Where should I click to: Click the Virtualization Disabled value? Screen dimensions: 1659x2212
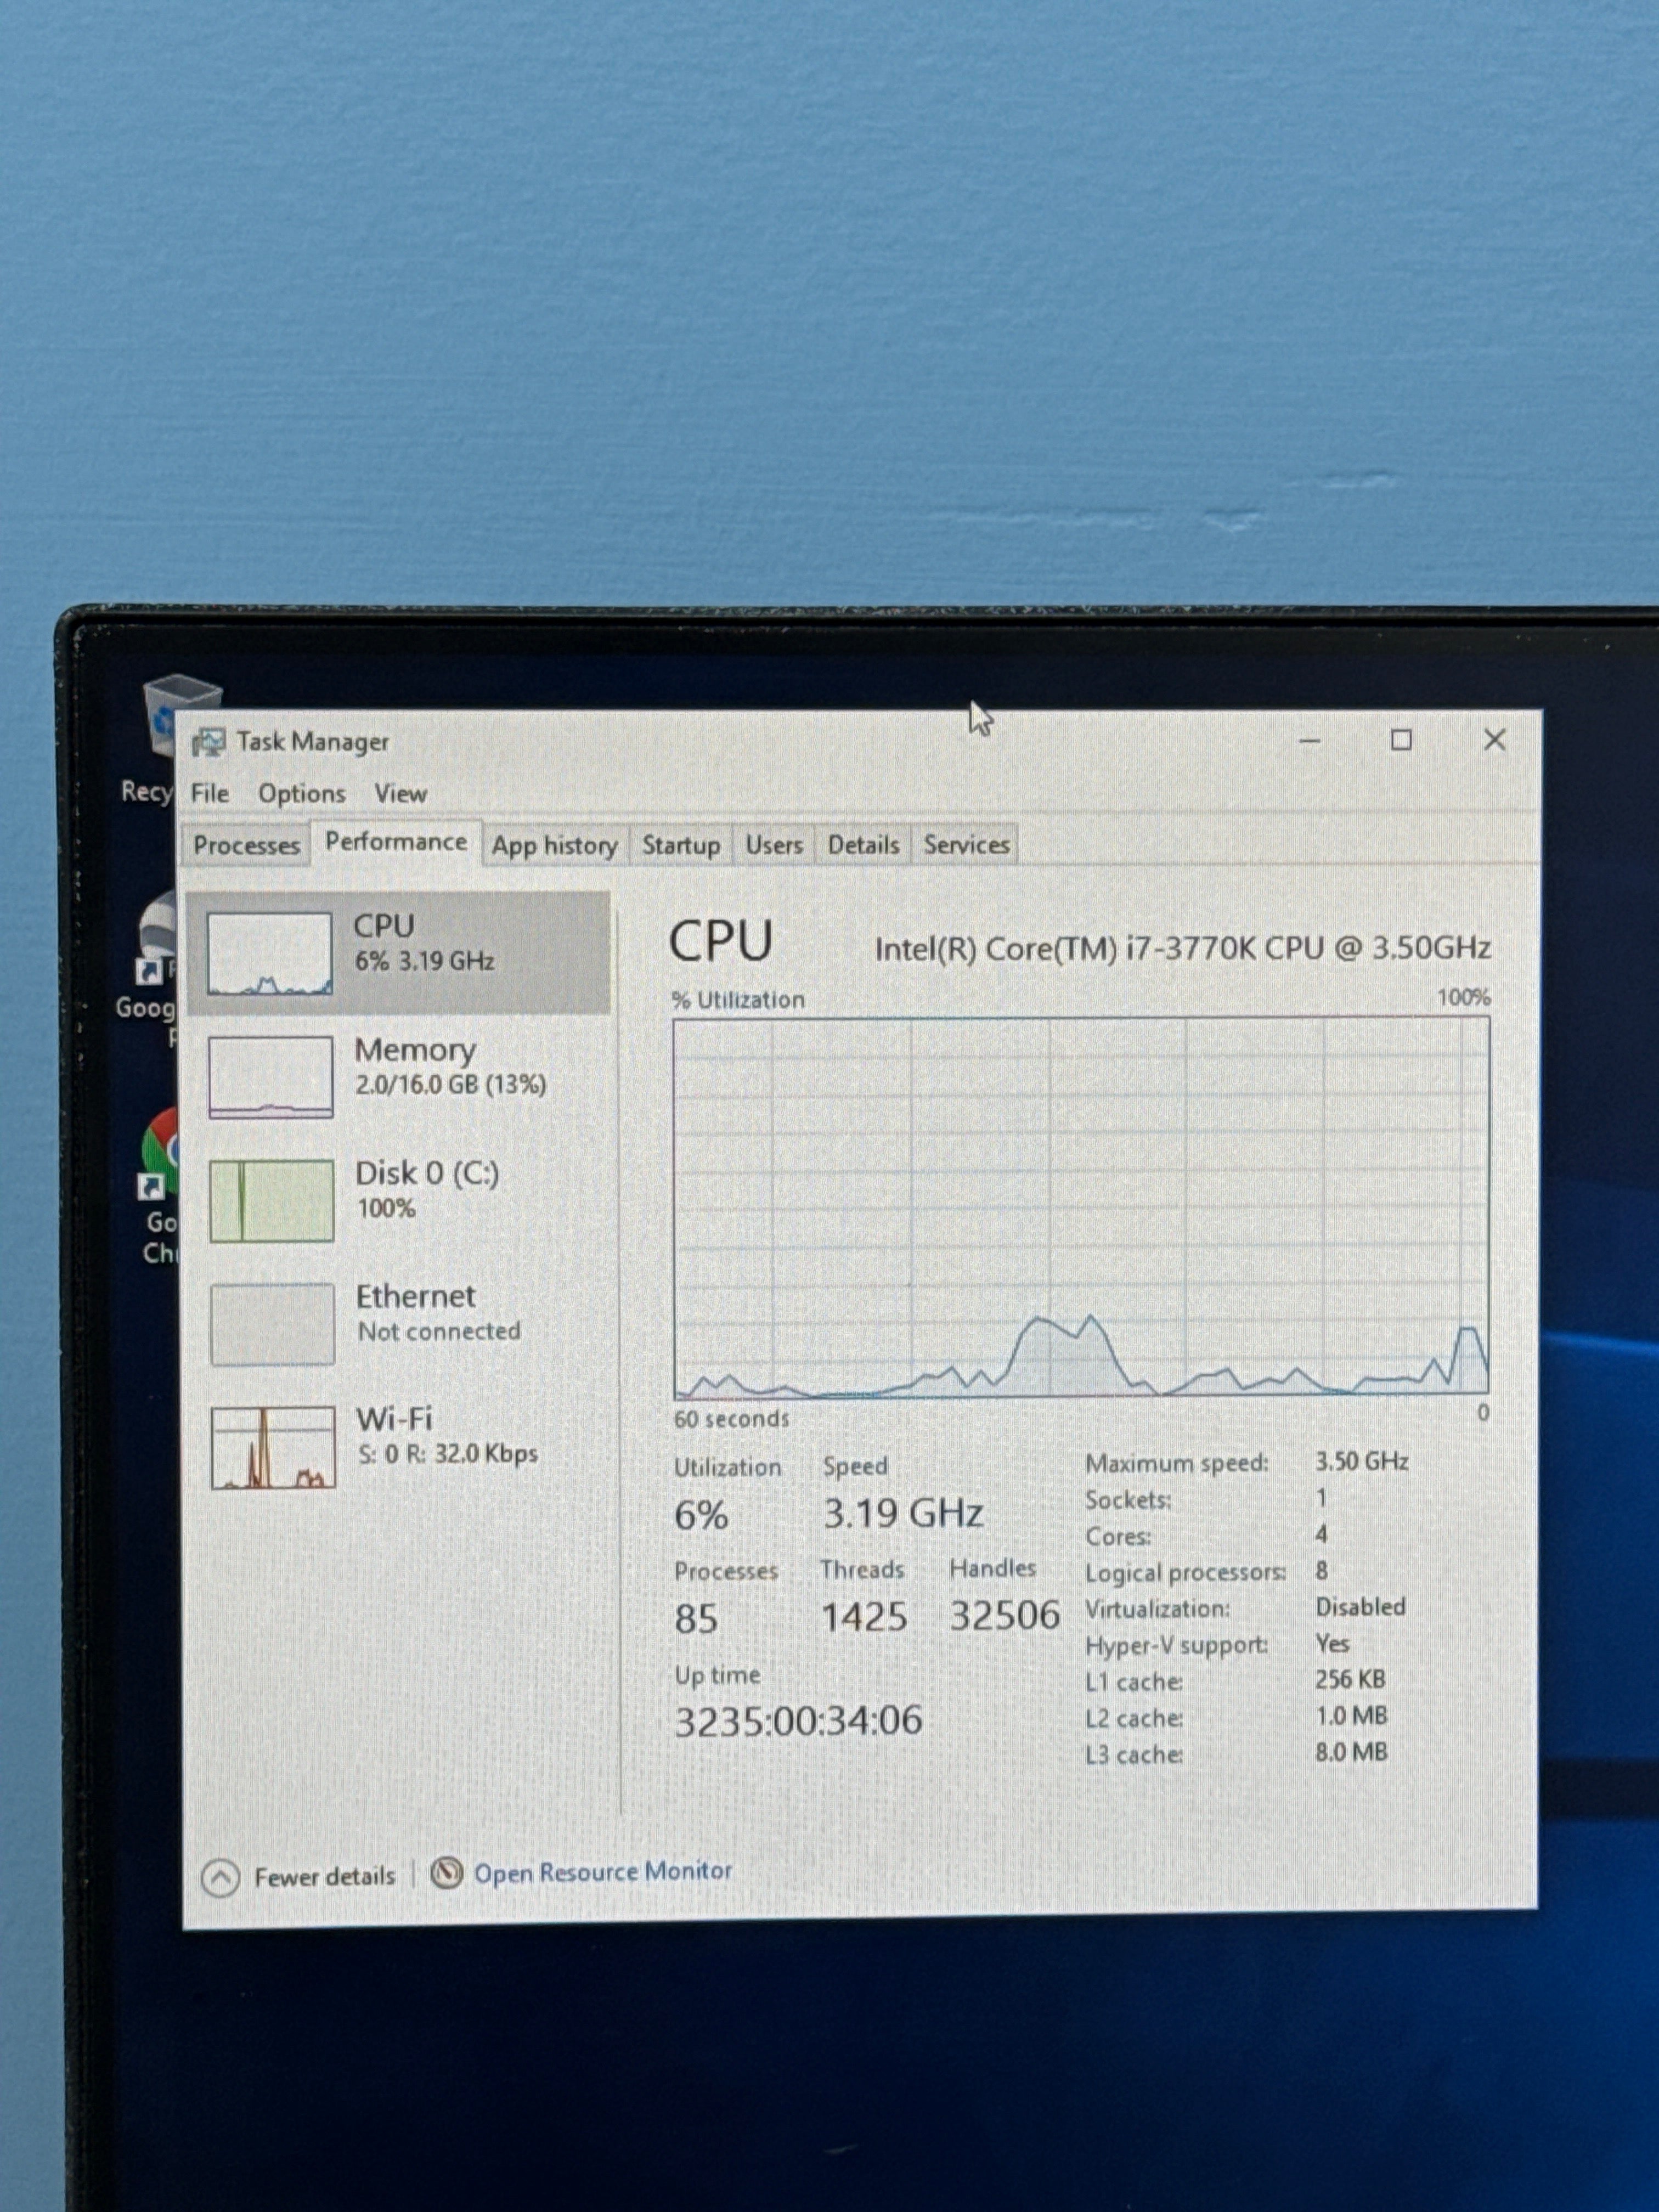tap(1360, 1607)
